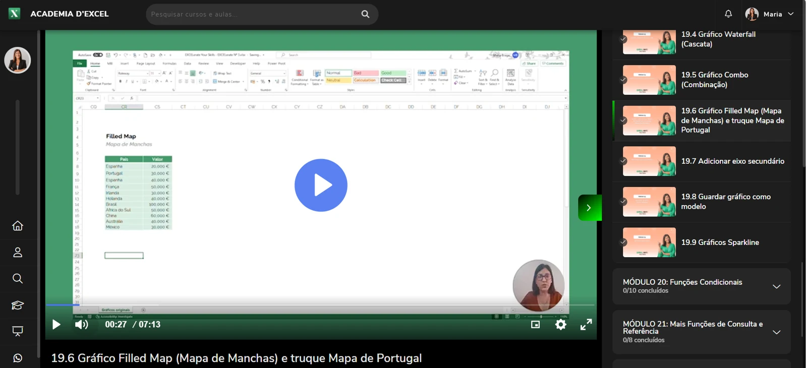Open lesson 19.6 Gráfico Filled Map in list
Viewport: 807px width, 368px height.
click(702, 120)
